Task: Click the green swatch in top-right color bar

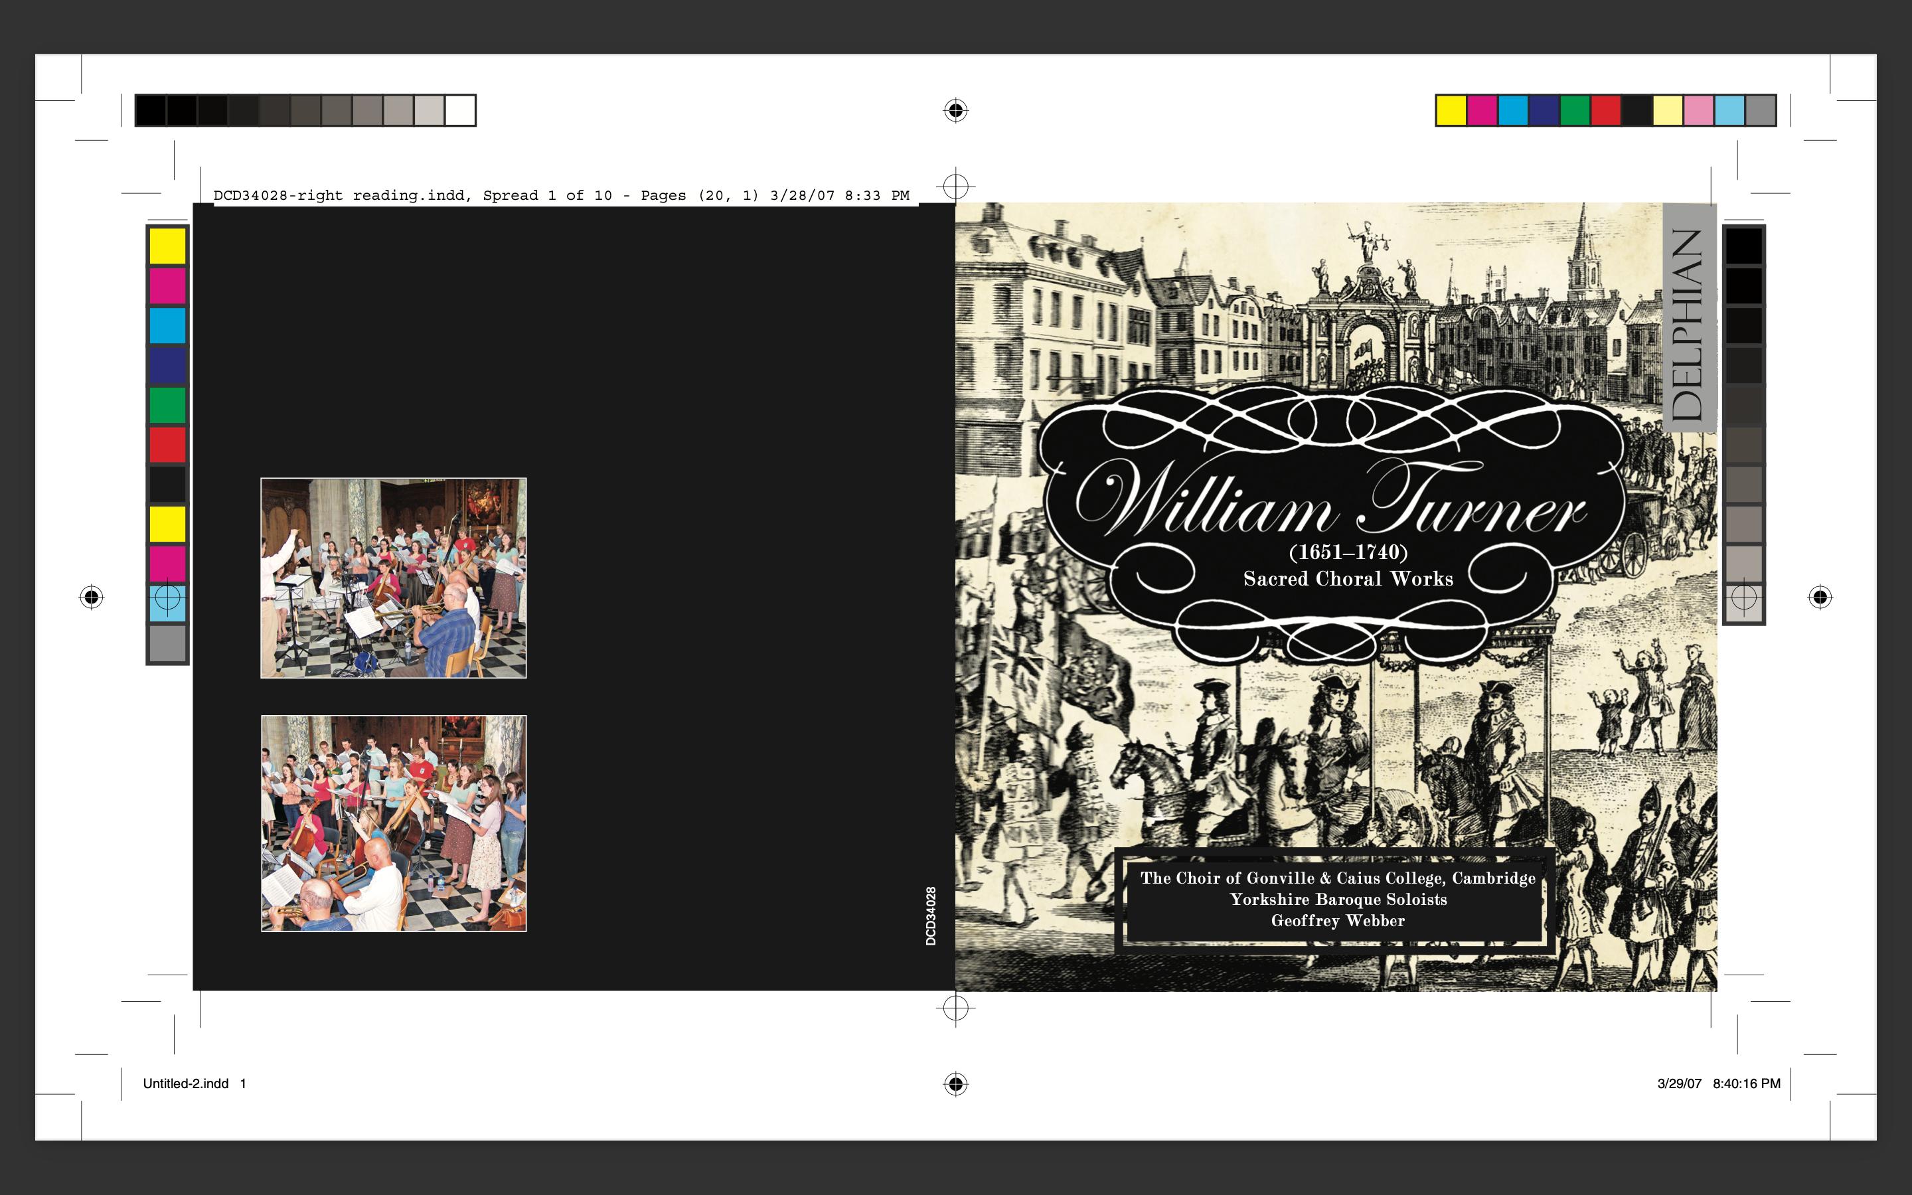Action: pyautogui.click(x=1574, y=111)
